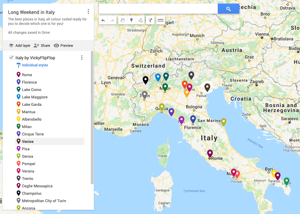Click inside the map search field

click(x=157, y=9)
